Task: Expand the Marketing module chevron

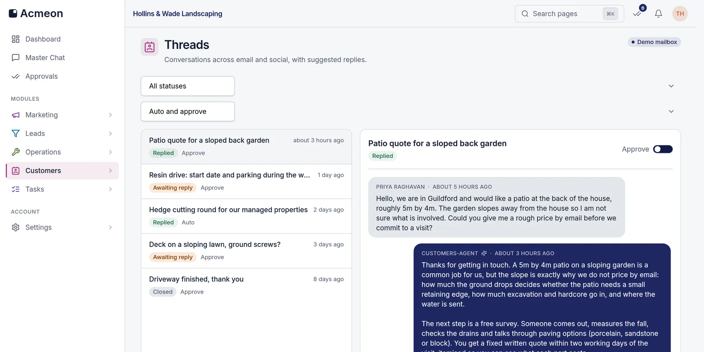Action: tap(110, 115)
